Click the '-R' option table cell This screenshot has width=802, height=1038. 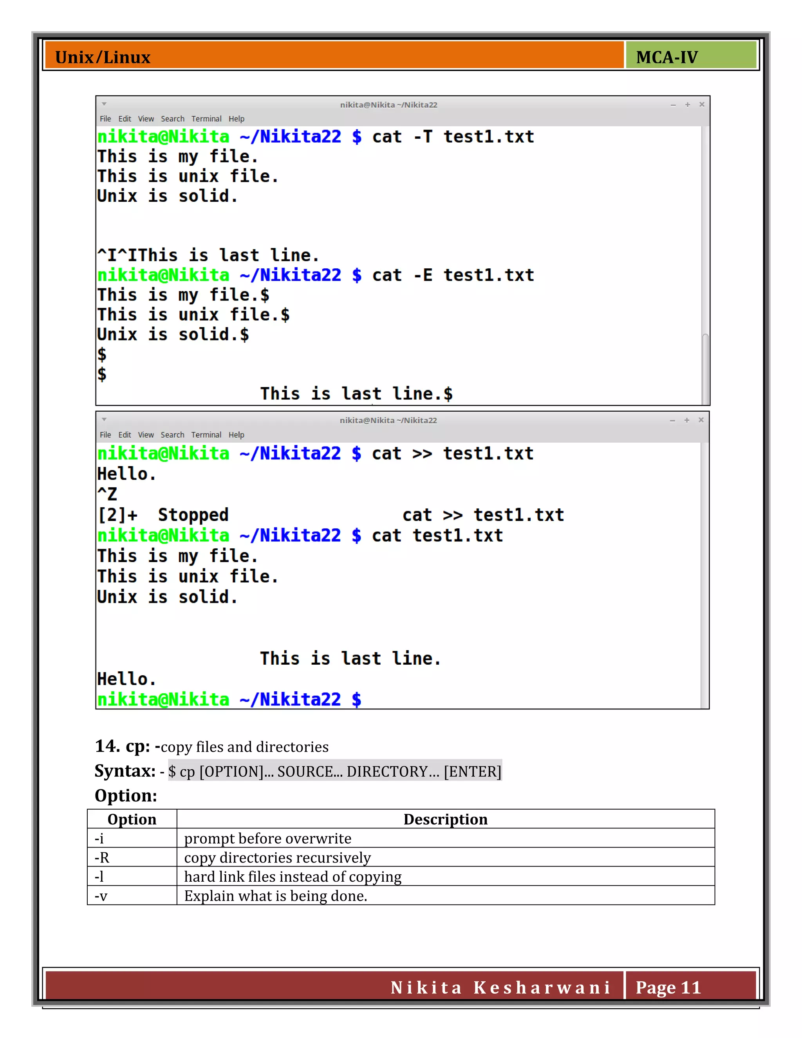pos(132,857)
